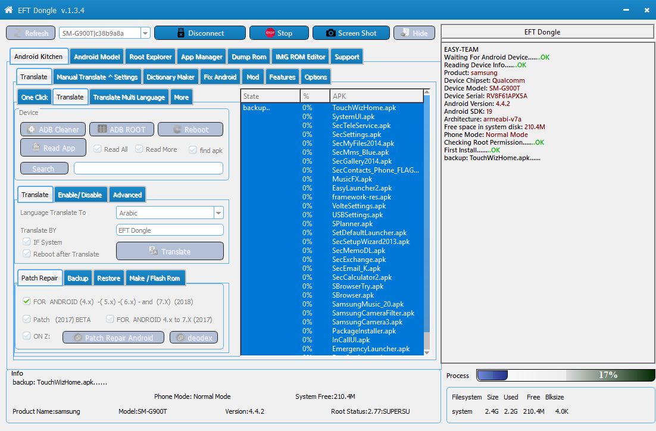The image size is (656, 431).
Task: Open the Support tab
Action: click(347, 57)
